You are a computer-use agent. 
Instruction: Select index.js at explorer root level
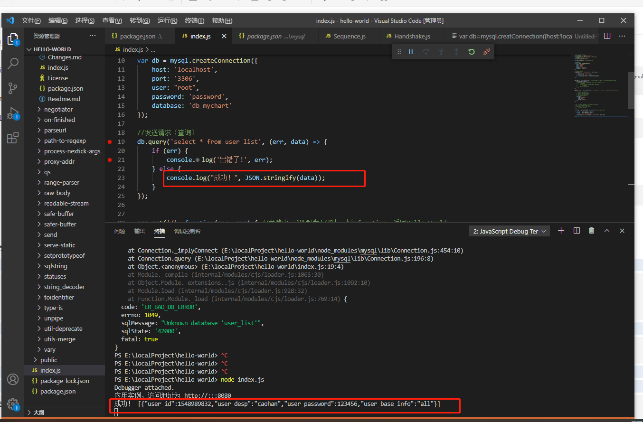65,370
